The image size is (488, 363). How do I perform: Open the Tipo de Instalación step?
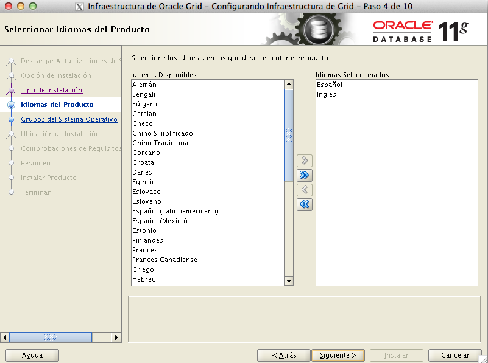click(51, 90)
